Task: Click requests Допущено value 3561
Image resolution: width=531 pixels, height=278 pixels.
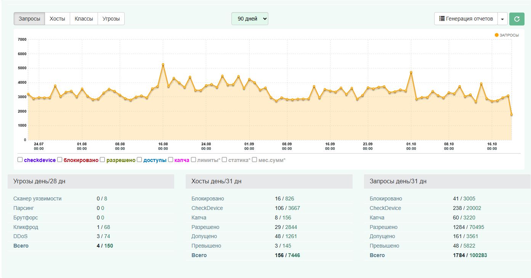Action: [473, 236]
